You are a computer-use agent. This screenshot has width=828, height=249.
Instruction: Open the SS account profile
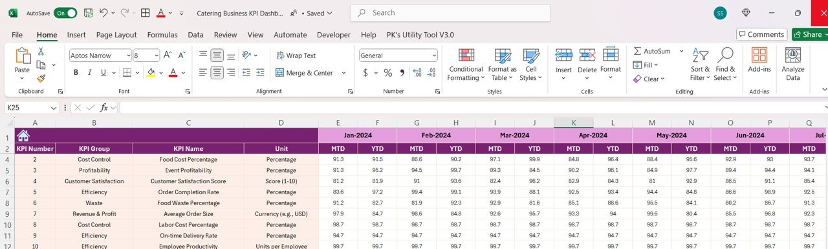(720, 13)
